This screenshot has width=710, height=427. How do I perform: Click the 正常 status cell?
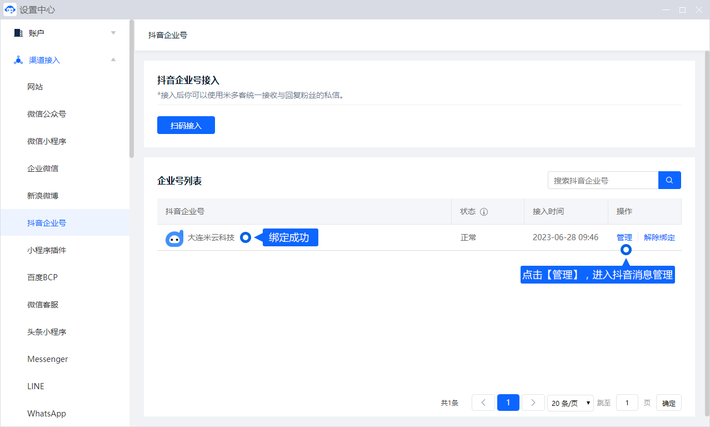(x=468, y=237)
